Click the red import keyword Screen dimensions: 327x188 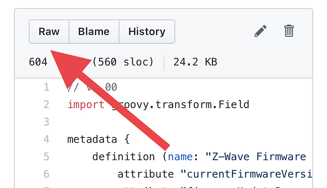[86, 104]
